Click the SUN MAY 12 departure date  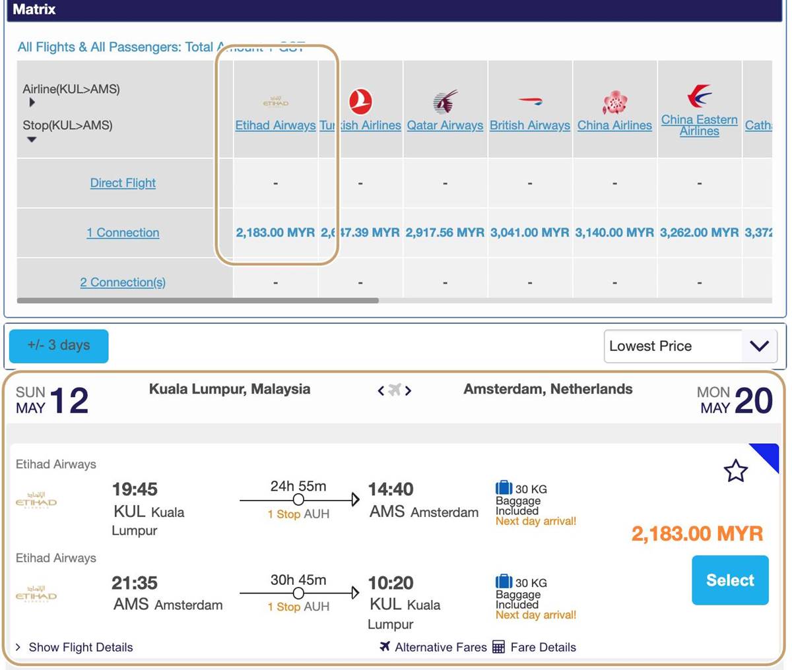[52, 400]
